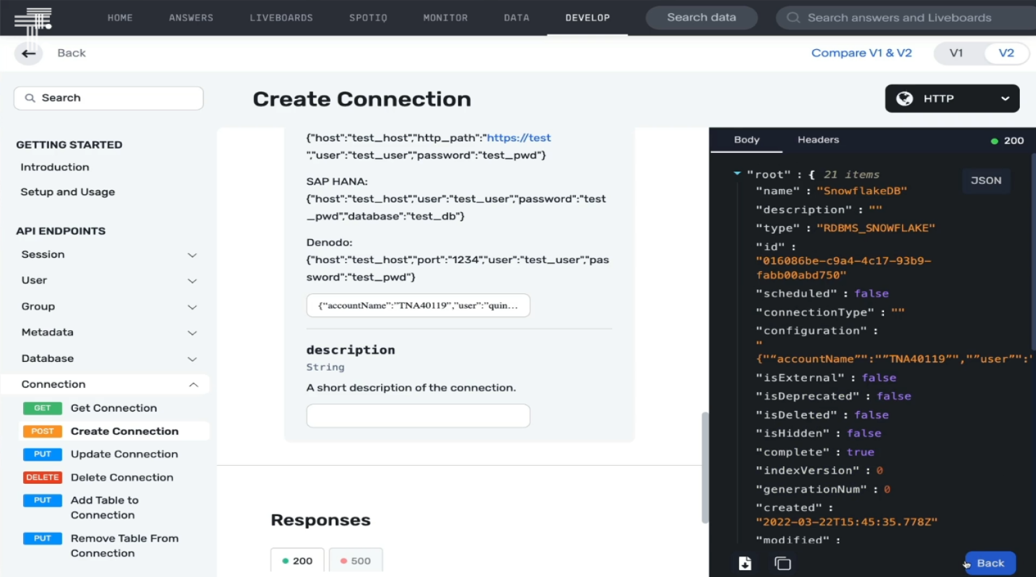The image size is (1036, 577).
Task: Click the ThoughtSpot logo
Action: 32,19
